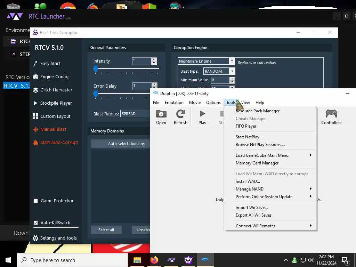Click Dolphin Open camera icon
Screen dimensions: 356x267
click(161, 114)
